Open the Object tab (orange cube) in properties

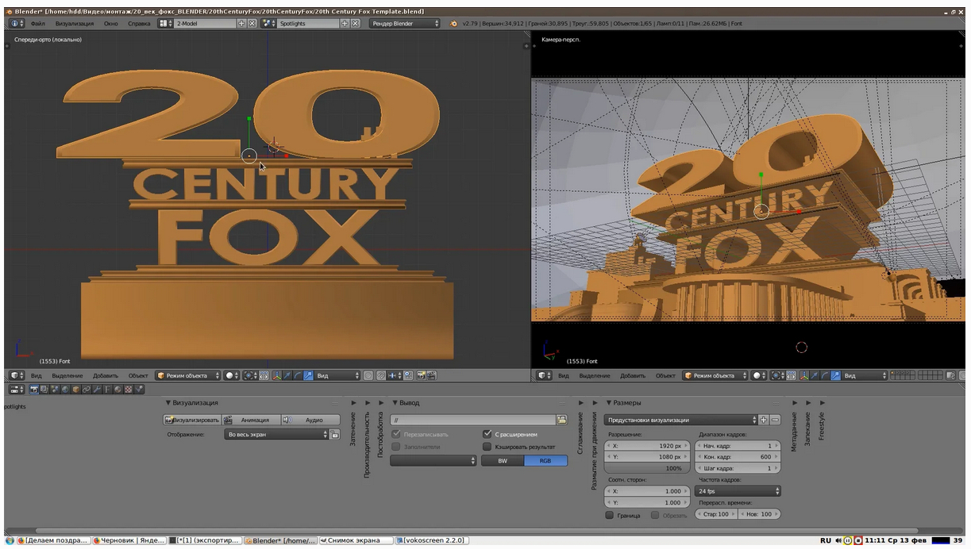(x=75, y=390)
